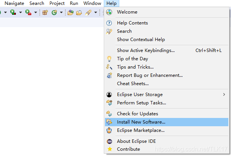Open the Coverage run dropdown arrow
The image size is (231, 156).
[20, 12]
